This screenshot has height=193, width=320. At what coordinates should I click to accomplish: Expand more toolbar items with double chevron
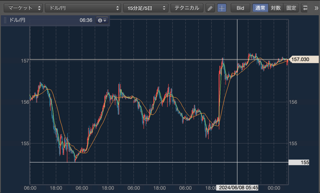click(x=317, y=8)
